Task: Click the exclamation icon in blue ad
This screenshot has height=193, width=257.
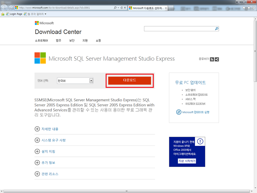Action: point(200,141)
